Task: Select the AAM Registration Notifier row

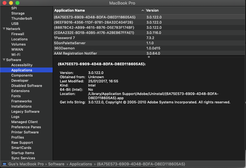Action: pos(149,53)
